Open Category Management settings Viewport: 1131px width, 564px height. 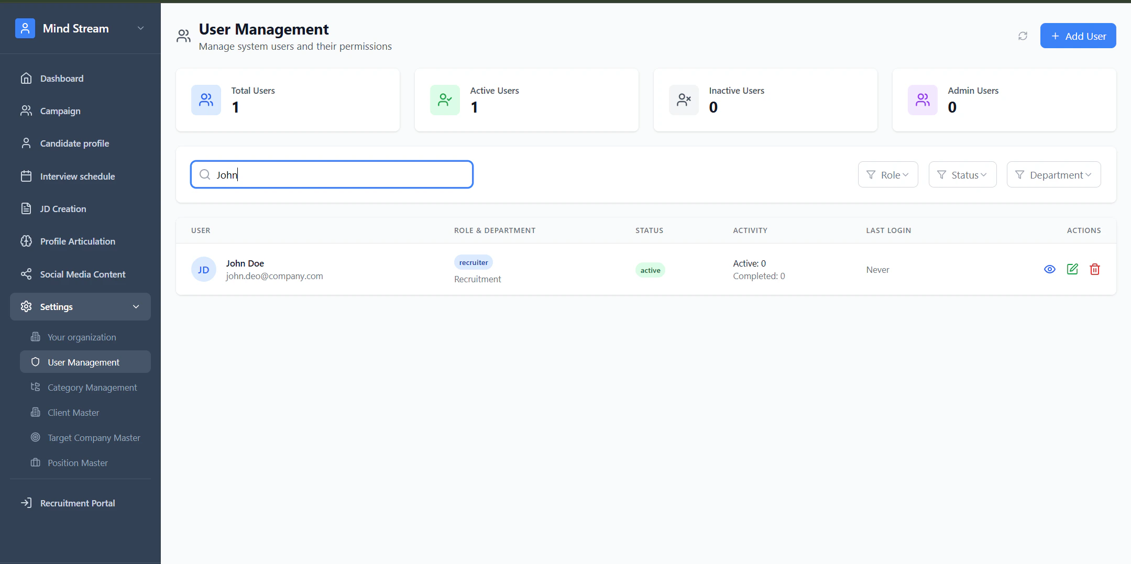[x=85, y=388]
